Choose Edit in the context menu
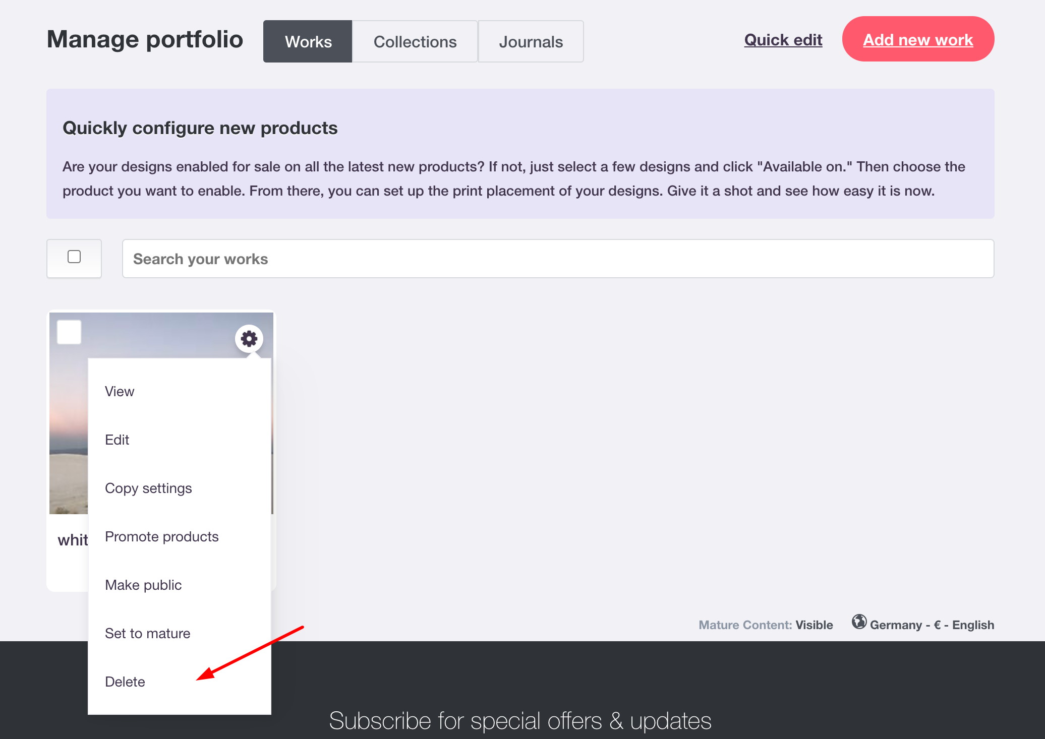Screen dimensions: 1045x739 point(117,440)
